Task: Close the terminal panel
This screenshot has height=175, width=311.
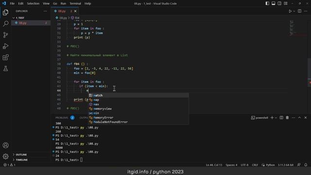Action: tap(306, 118)
